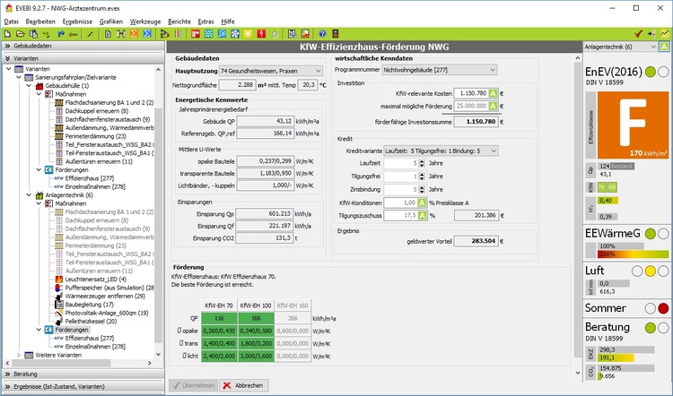
Task: Click the Wärmeerzeuger entfernen measure icon
Action: pyautogui.click(x=59, y=296)
